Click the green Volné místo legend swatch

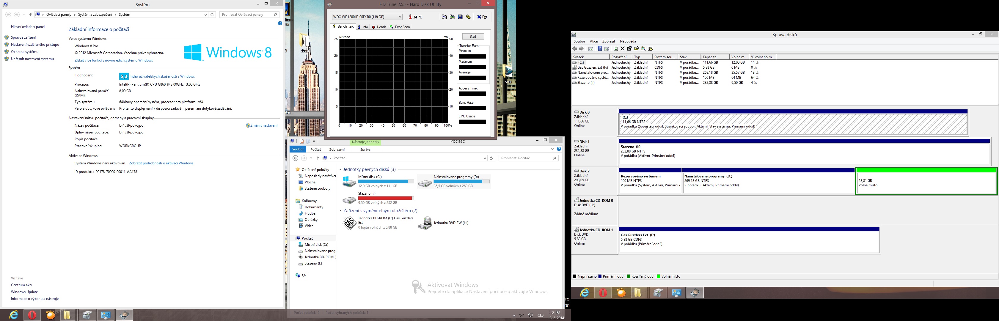(x=659, y=276)
